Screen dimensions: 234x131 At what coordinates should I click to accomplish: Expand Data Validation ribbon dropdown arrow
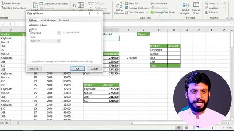click(147, 12)
